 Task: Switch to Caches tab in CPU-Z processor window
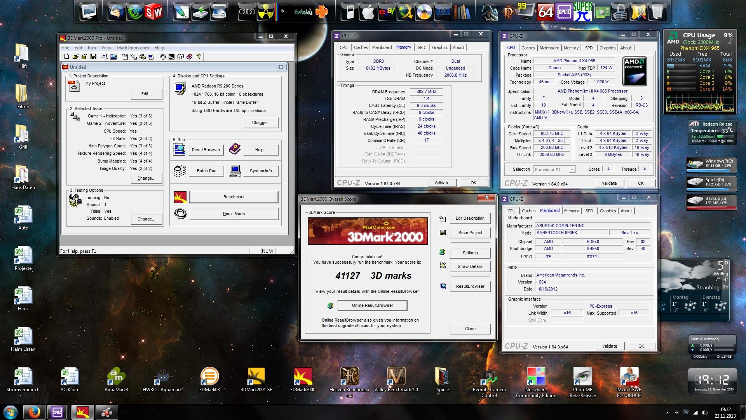(528, 48)
